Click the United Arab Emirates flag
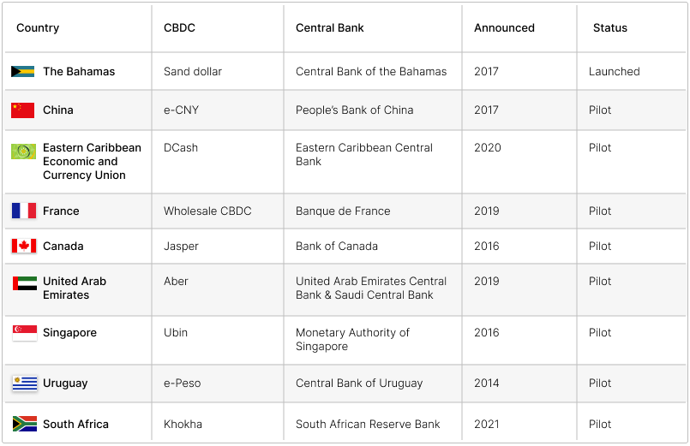 pos(25,283)
